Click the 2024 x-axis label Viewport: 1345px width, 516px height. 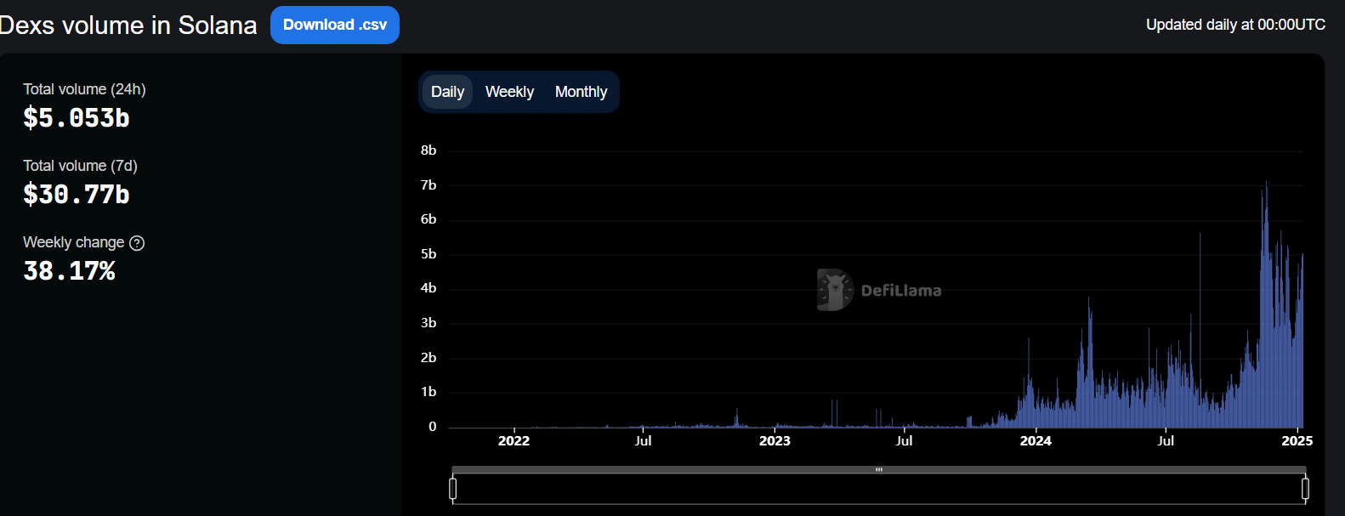[1036, 440]
